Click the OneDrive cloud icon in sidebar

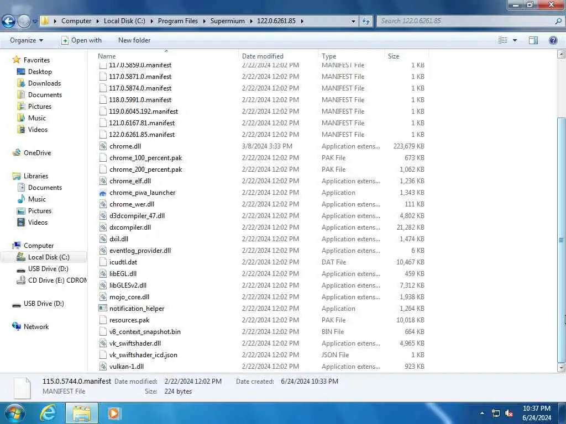(x=16, y=152)
